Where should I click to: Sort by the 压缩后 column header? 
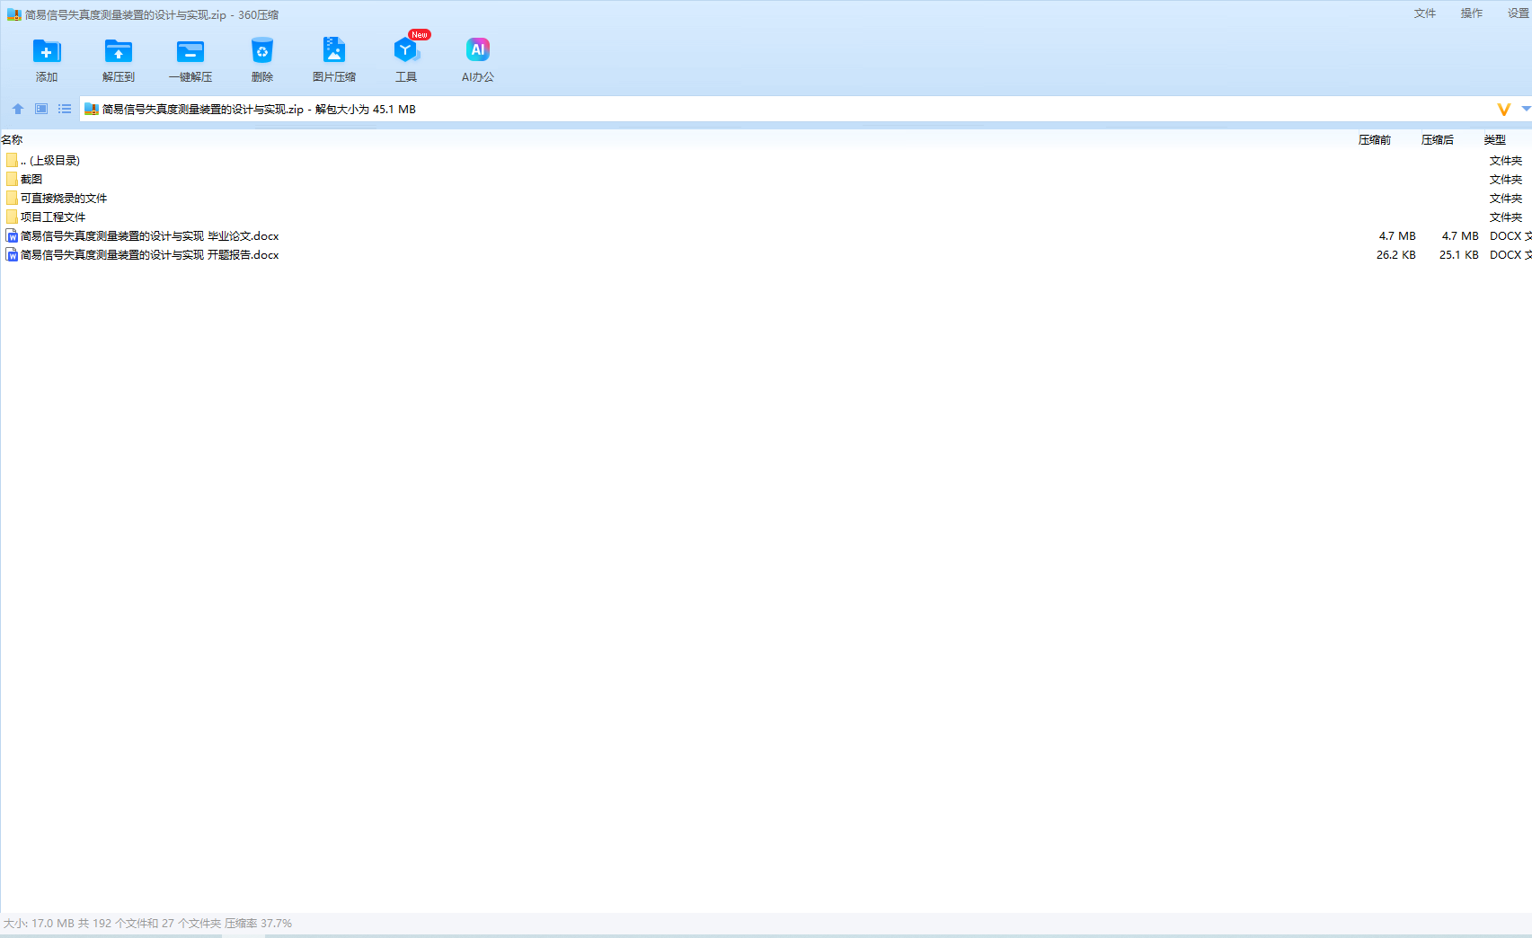[1438, 140]
